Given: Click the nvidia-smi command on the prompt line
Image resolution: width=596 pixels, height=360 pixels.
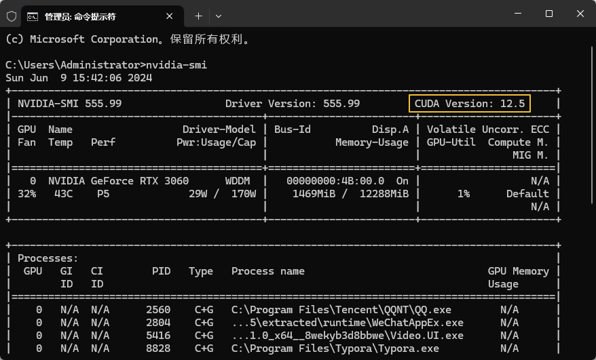Looking at the screenshot, I should tap(176, 65).
